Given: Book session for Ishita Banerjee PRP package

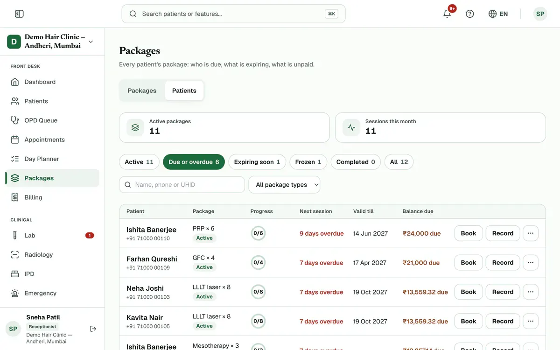Looking at the screenshot, I should [x=469, y=233].
